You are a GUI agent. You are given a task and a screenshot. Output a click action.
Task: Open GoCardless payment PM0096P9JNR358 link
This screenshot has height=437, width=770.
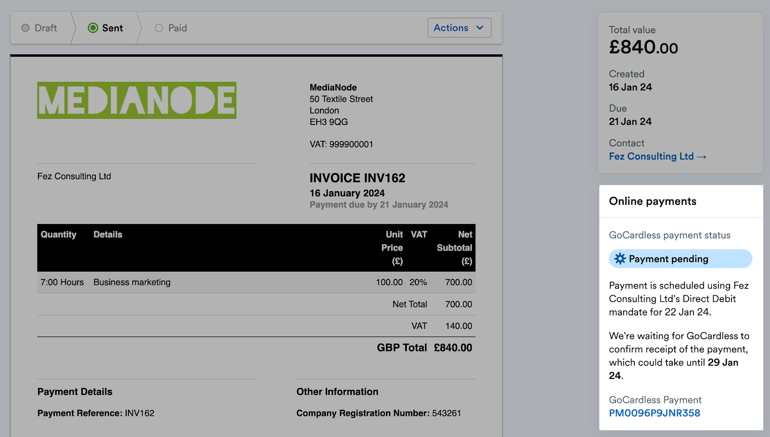(654, 413)
